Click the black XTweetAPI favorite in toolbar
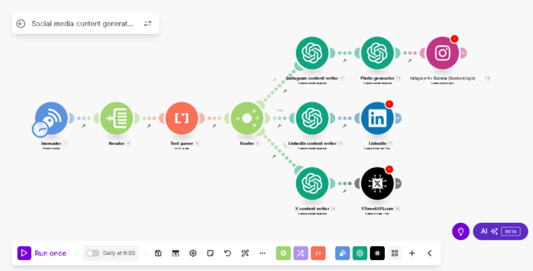This screenshot has width=533, height=271. (378, 253)
